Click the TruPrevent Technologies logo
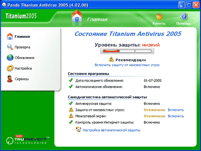Image resolution: width=201 pixels, height=151 pixels. [x=28, y=140]
